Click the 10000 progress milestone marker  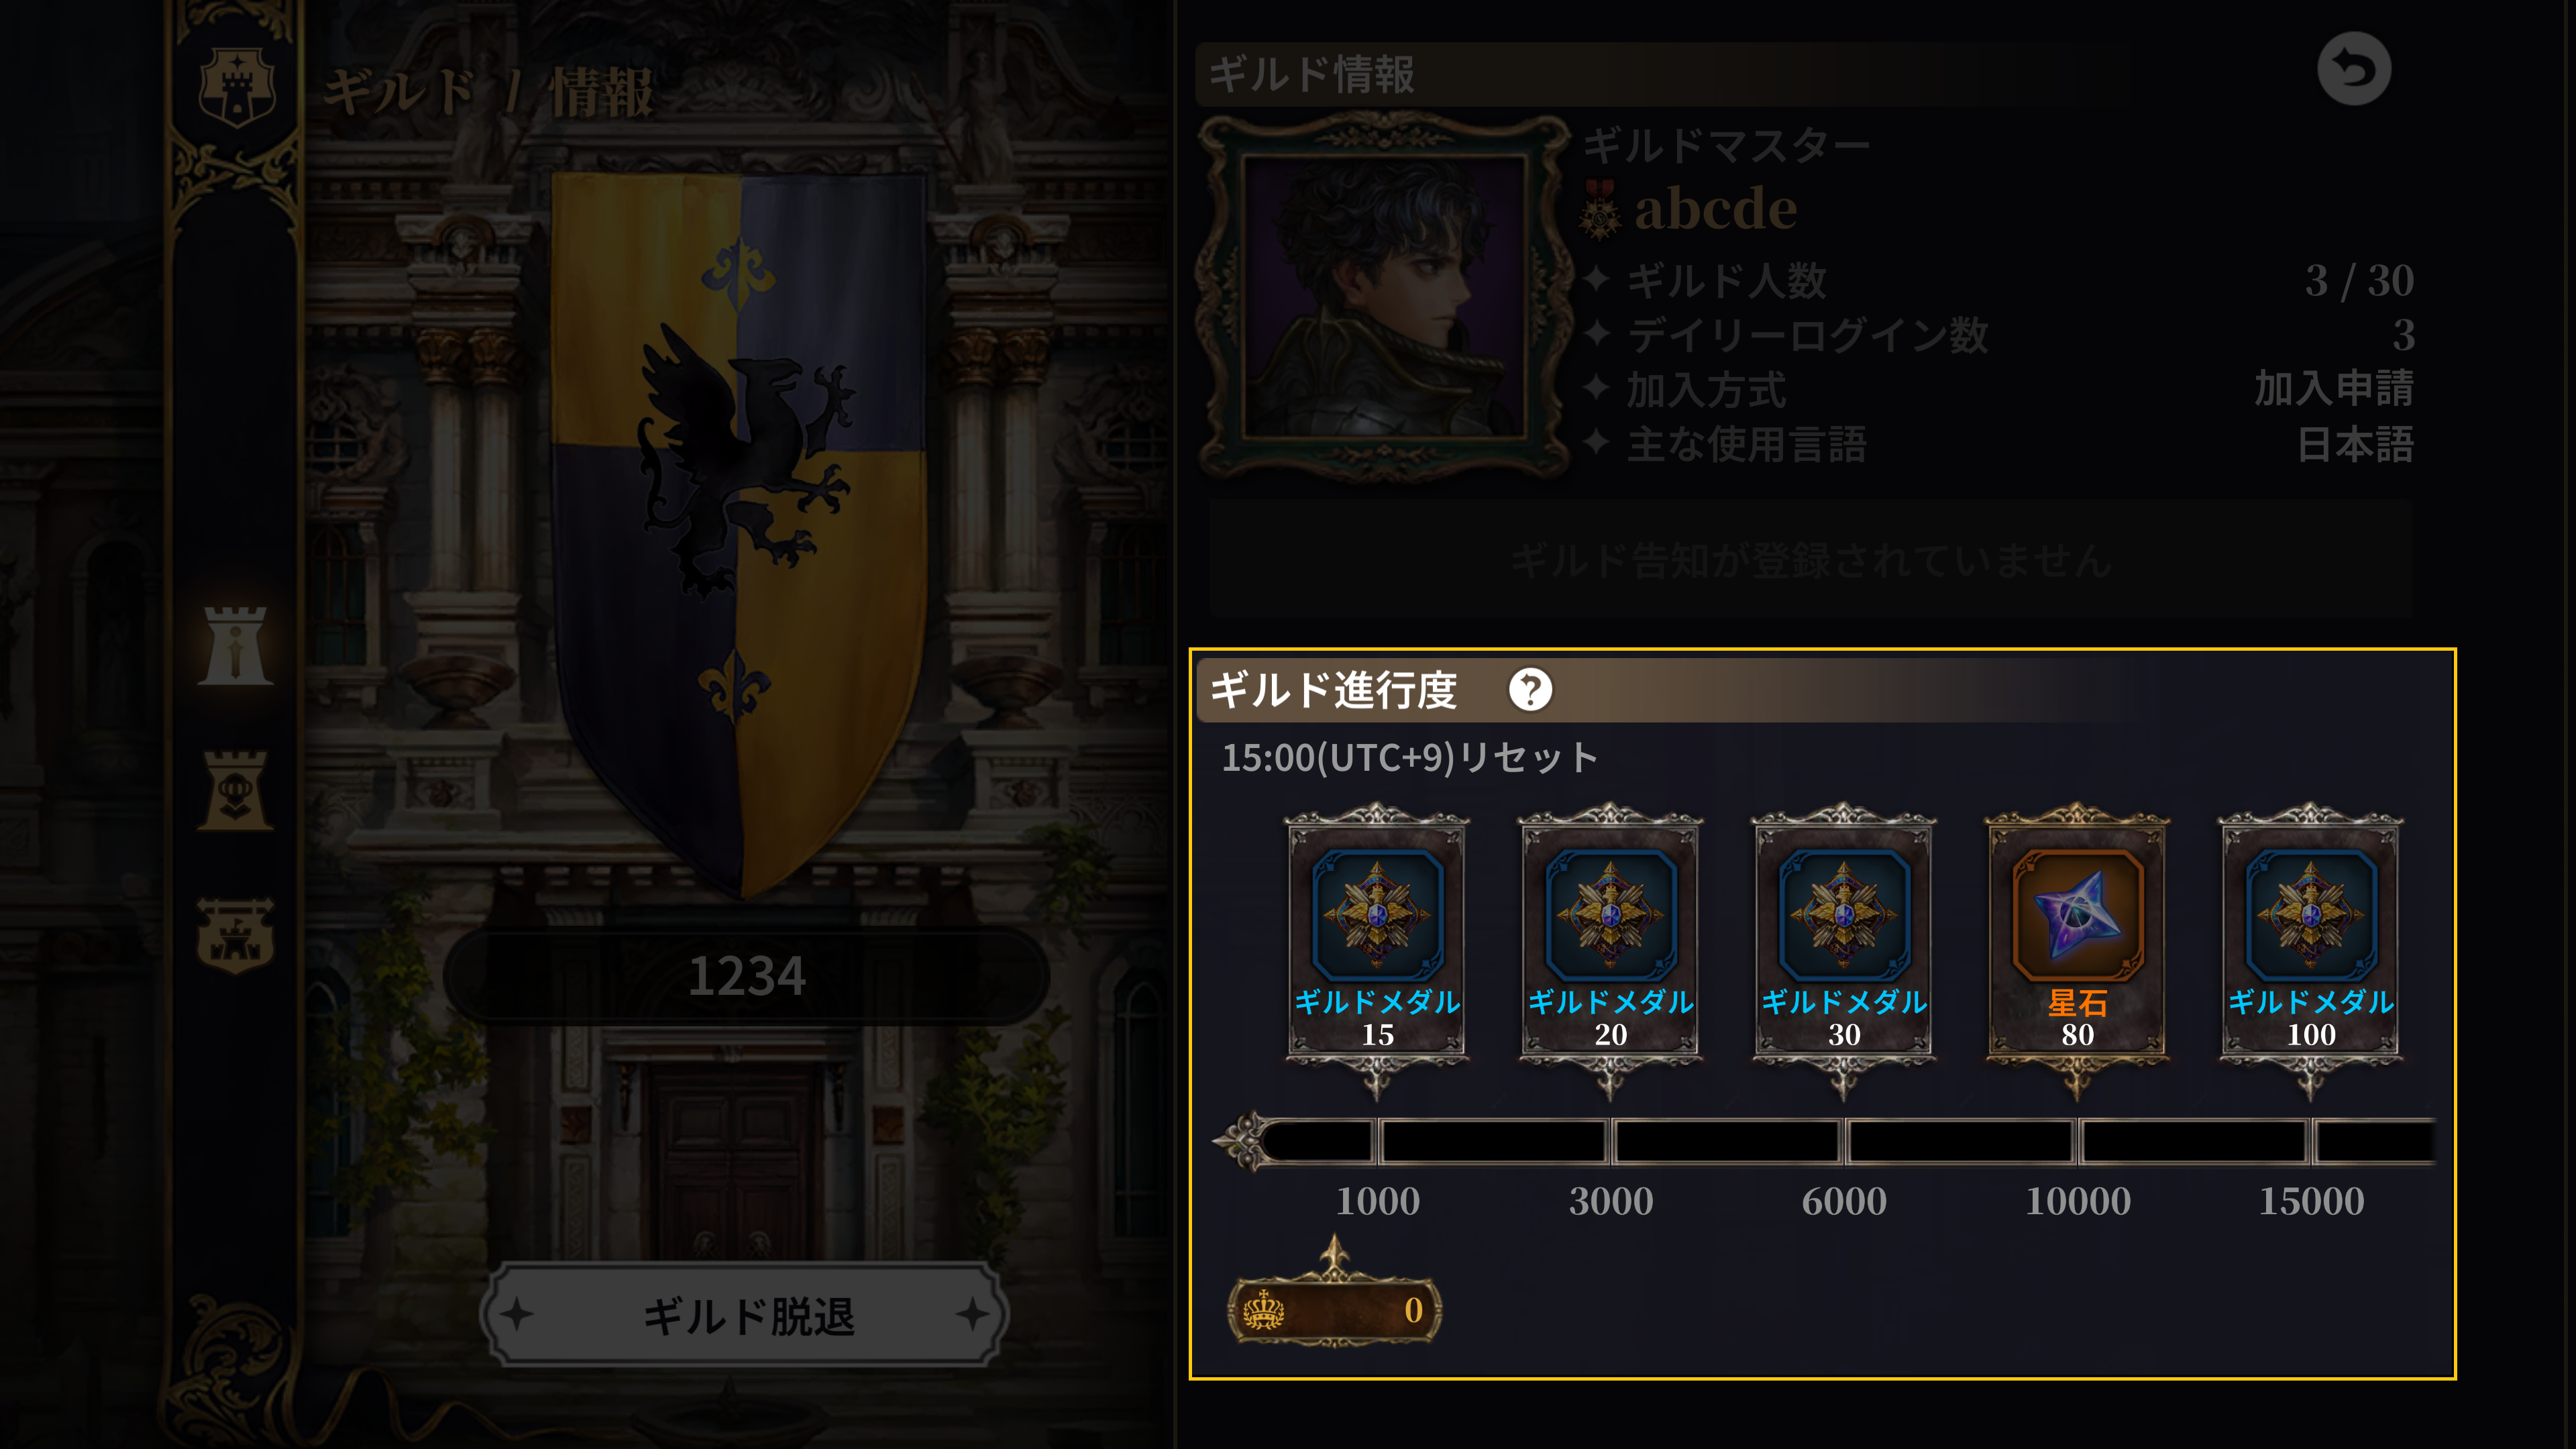pyautogui.click(x=2078, y=1200)
